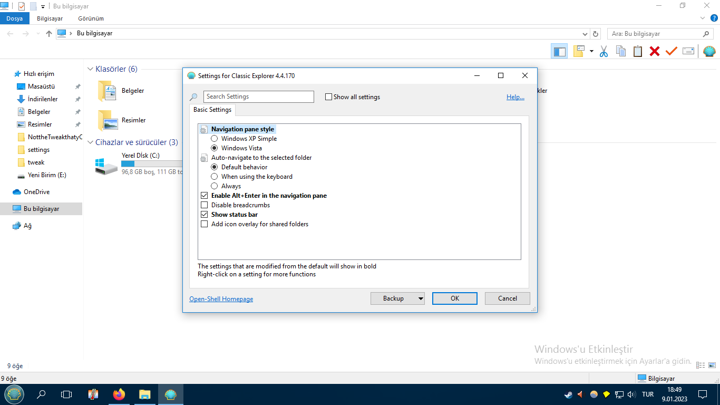Select the Windows XP Simple radio option
720x405 pixels.
pos(244,139)
